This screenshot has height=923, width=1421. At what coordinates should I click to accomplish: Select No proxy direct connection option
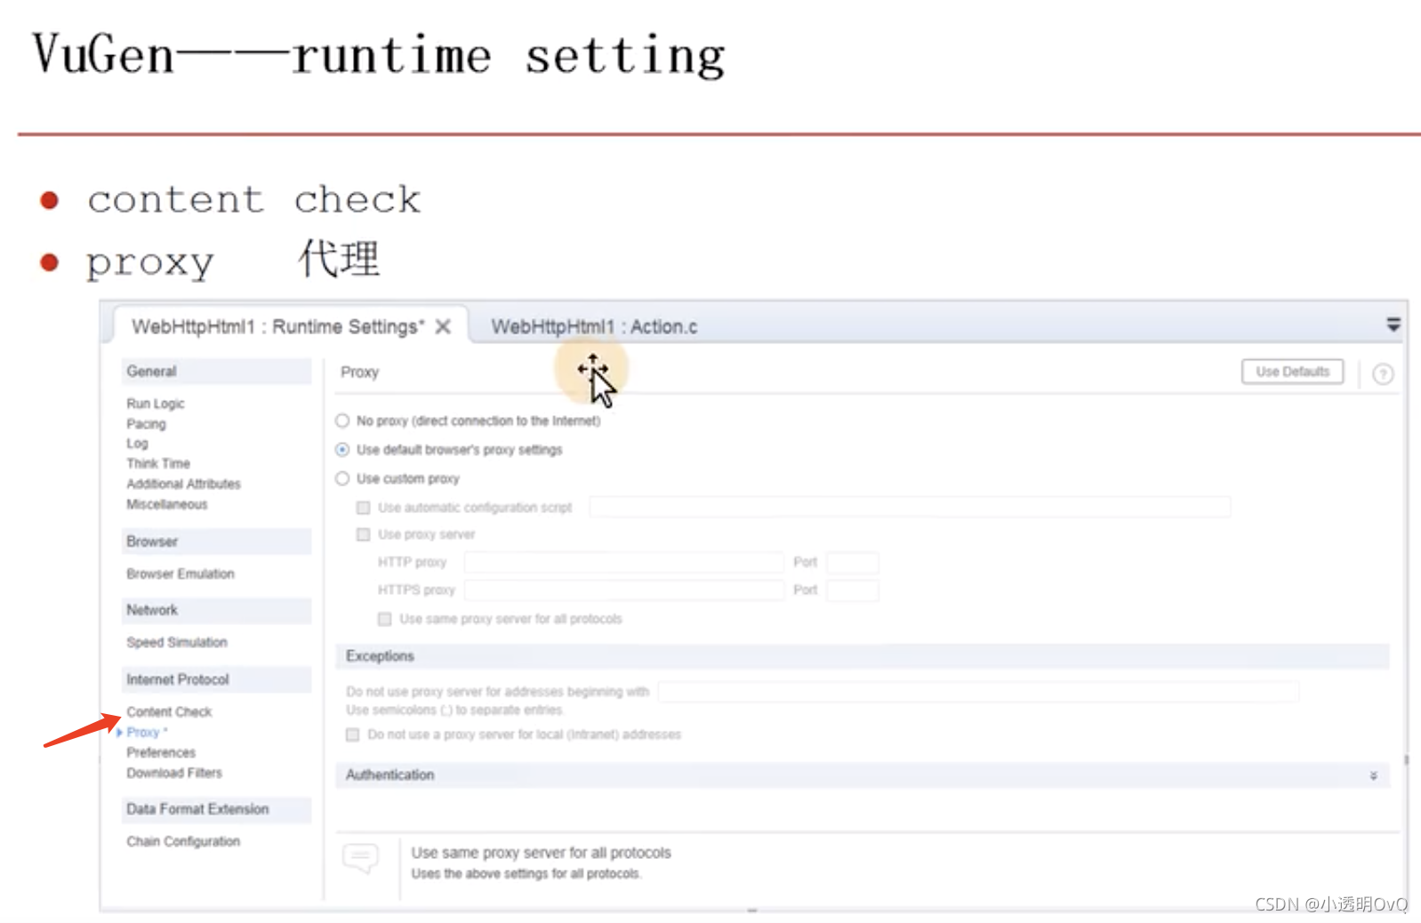pyautogui.click(x=342, y=421)
